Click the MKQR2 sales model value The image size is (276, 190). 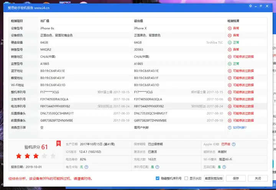point(46,50)
